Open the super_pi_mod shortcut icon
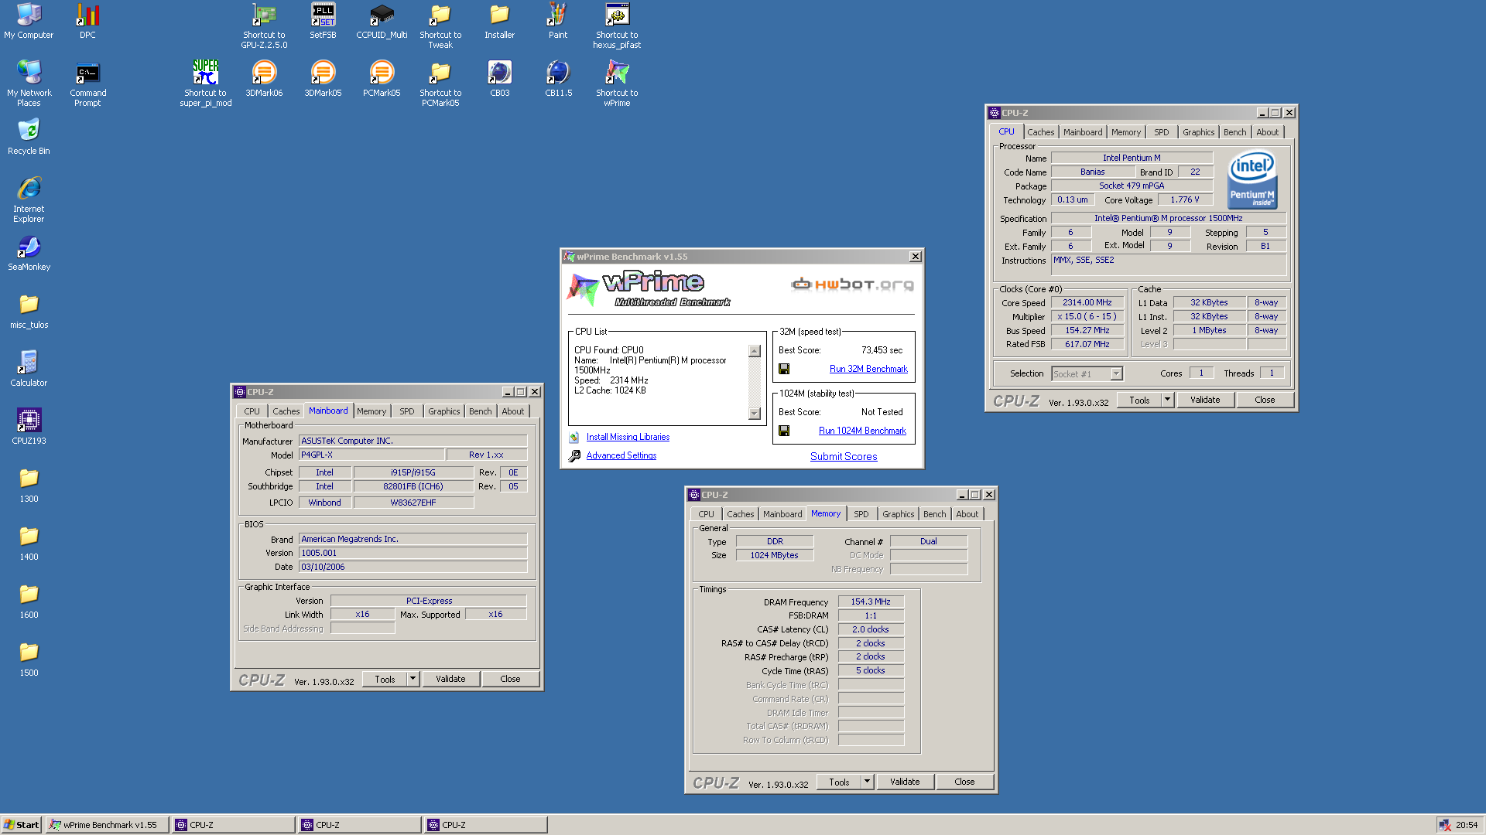 click(x=205, y=83)
